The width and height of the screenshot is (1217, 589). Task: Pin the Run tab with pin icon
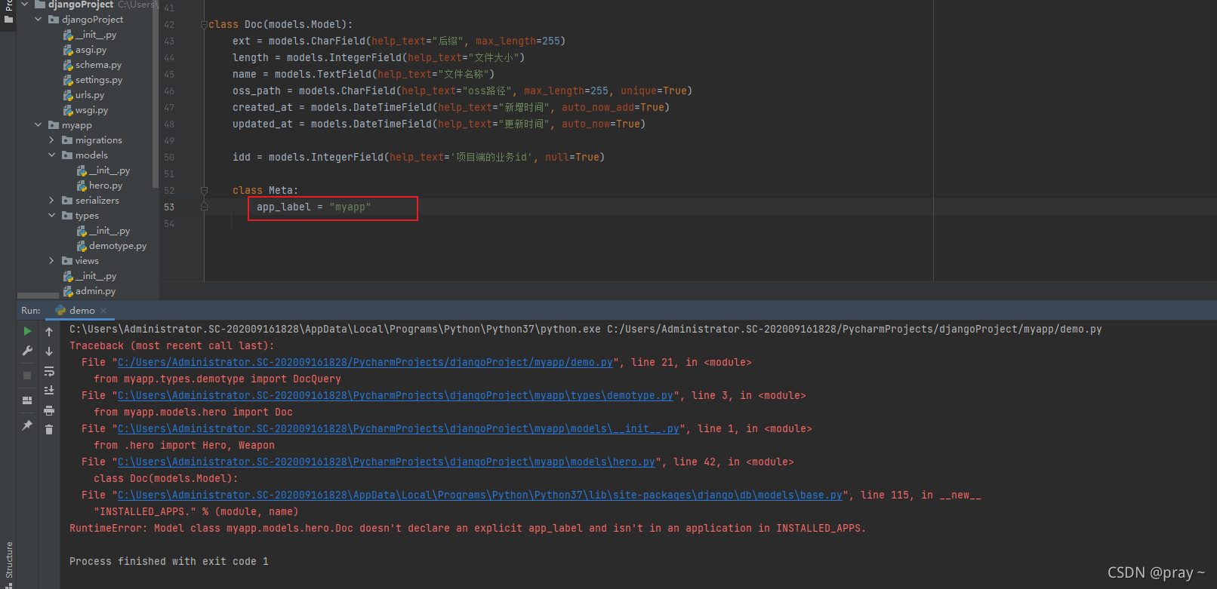click(x=27, y=425)
